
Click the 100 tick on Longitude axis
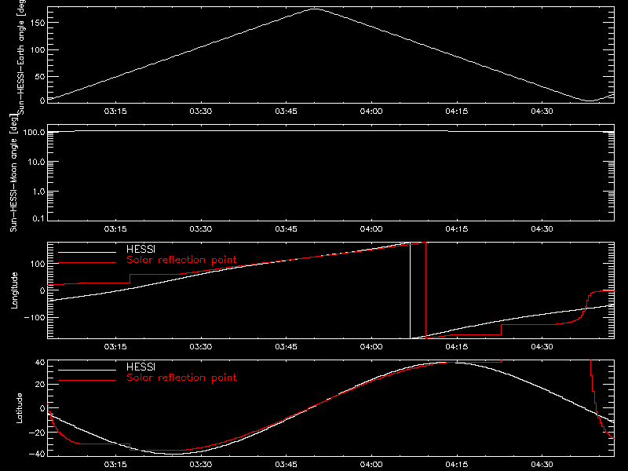37,264
